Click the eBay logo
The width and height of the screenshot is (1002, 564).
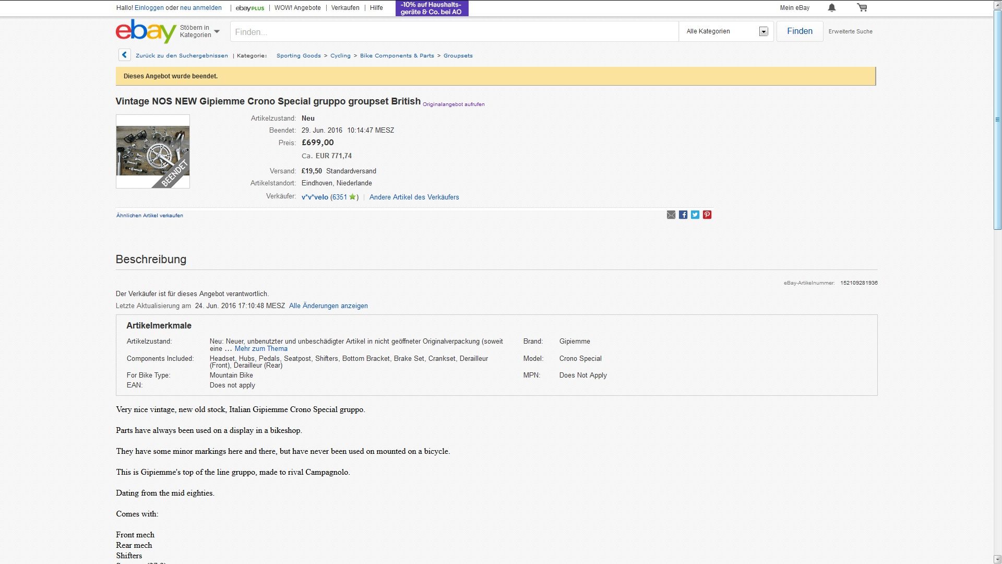click(x=146, y=31)
